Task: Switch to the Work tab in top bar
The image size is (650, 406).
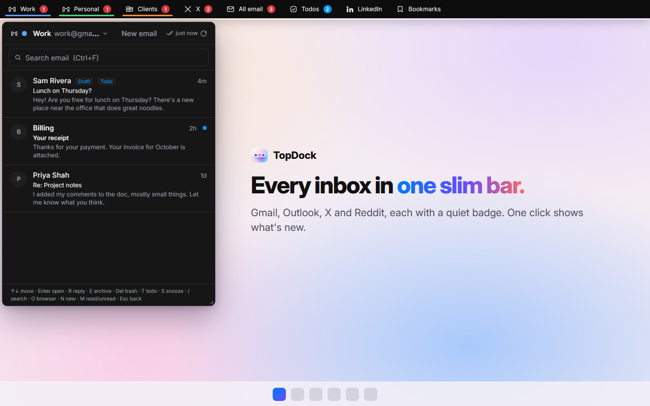Action: tap(28, 9)
